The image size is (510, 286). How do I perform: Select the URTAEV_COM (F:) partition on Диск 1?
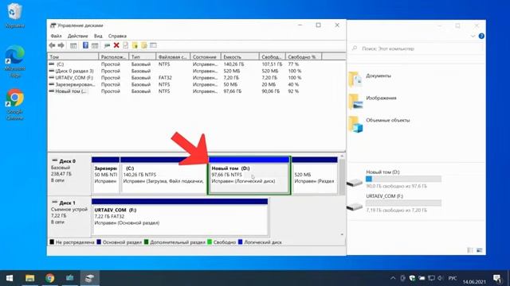click(180, 217)
